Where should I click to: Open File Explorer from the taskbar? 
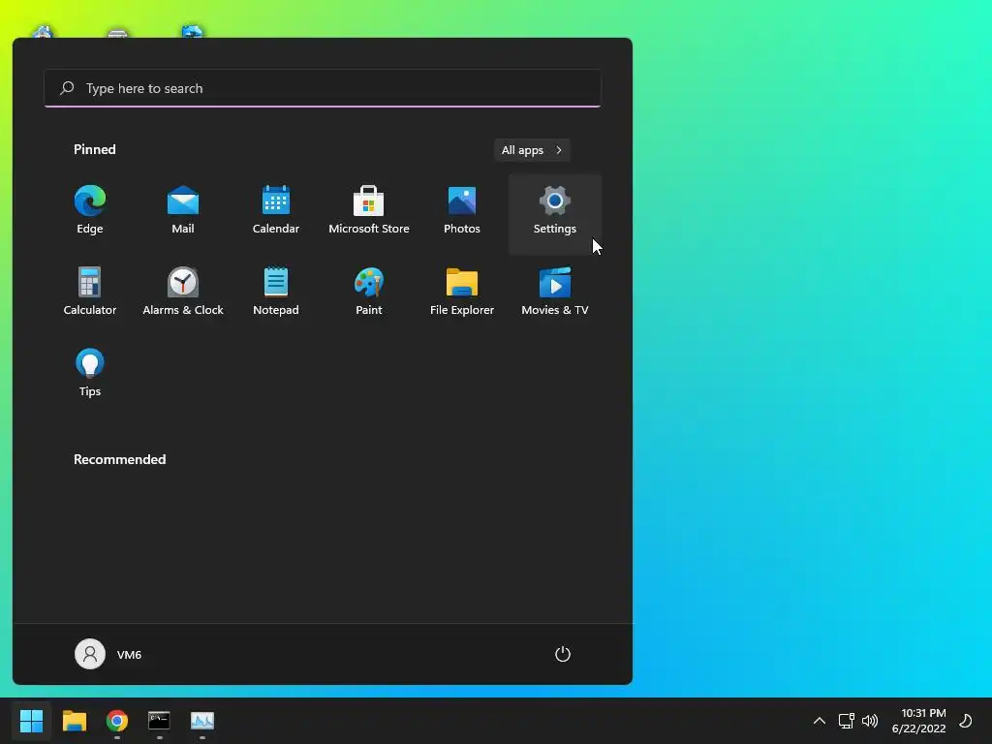(x=74, y=721)
